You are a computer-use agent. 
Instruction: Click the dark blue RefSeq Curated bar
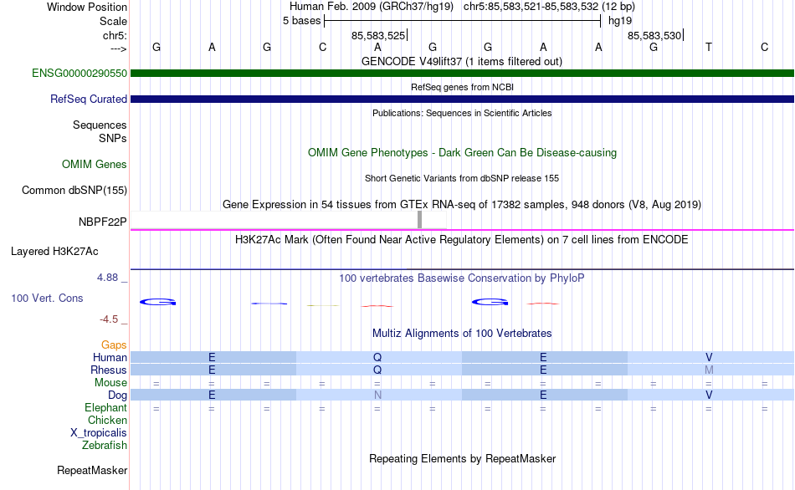[462, 99]
